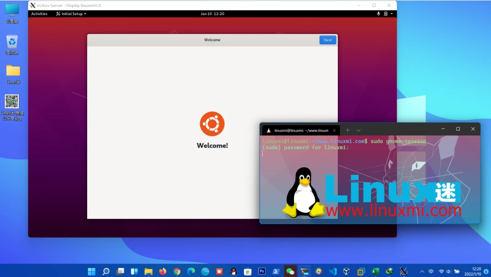491x277 pixels.
Task: Open the Wi-Fi network tray icon
Action: pyautogui.click(x=441, y=271)
